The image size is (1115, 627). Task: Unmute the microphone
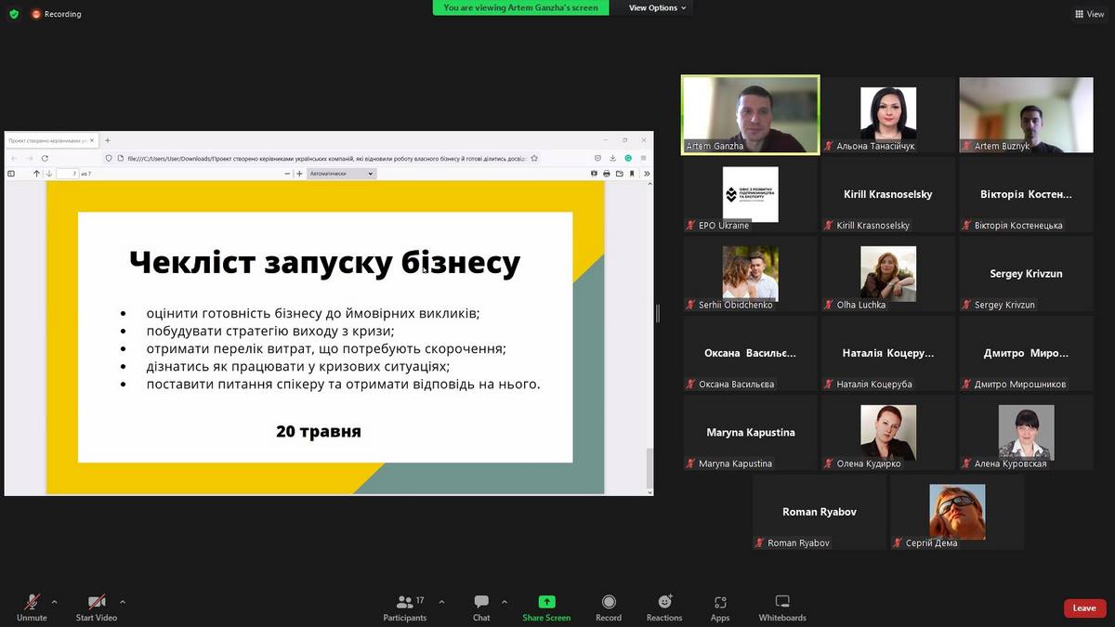click(x=32, y=607)
